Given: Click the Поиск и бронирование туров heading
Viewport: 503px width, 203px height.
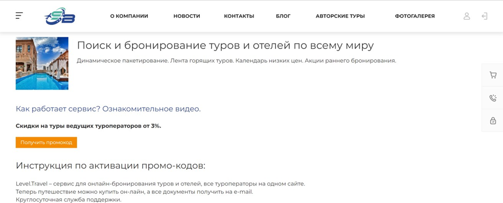Looking at the screenshot, I should 225,46.
